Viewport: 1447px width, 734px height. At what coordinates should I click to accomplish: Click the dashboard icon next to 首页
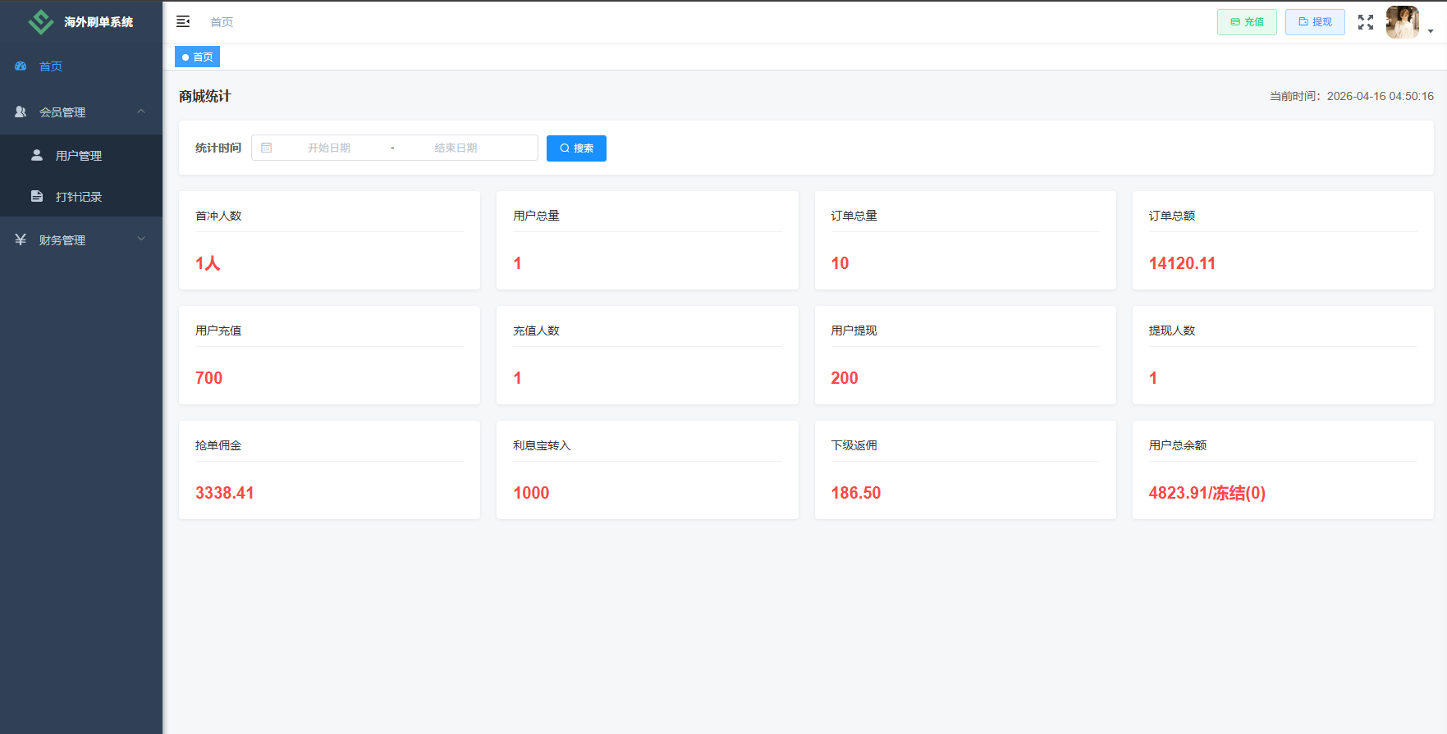21,66
